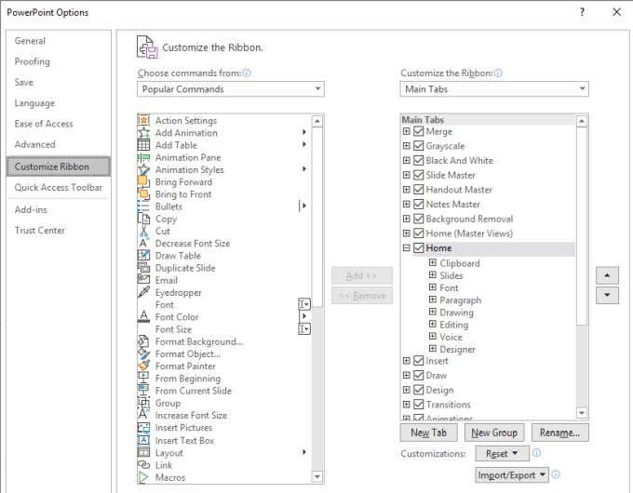Expand the Slides group
This screenshot has width=633, height=493.
433,274
